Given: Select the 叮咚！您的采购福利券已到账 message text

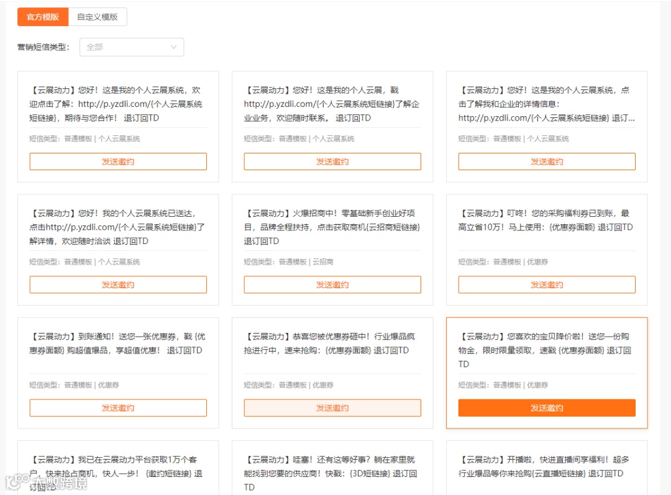Looking at the screenshot, I should pyautogui.click(x=545, y=220).
